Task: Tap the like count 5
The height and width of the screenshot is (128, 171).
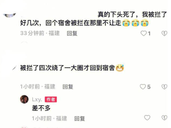Action: (x=149, y=87)
